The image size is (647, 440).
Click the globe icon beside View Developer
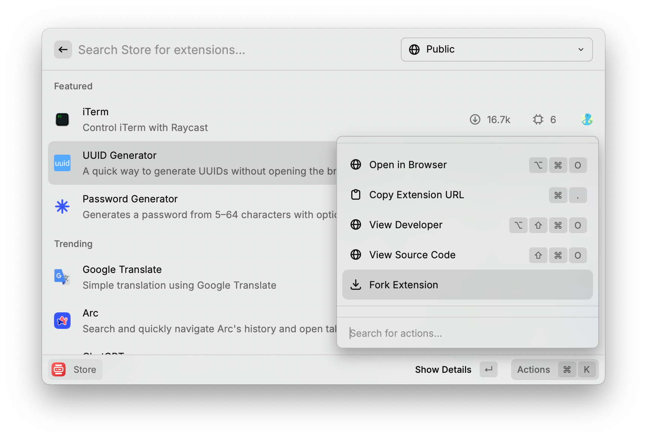tap(356, 225)
